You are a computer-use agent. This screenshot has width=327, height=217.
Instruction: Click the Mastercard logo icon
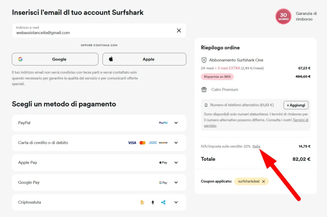[142, 143]
